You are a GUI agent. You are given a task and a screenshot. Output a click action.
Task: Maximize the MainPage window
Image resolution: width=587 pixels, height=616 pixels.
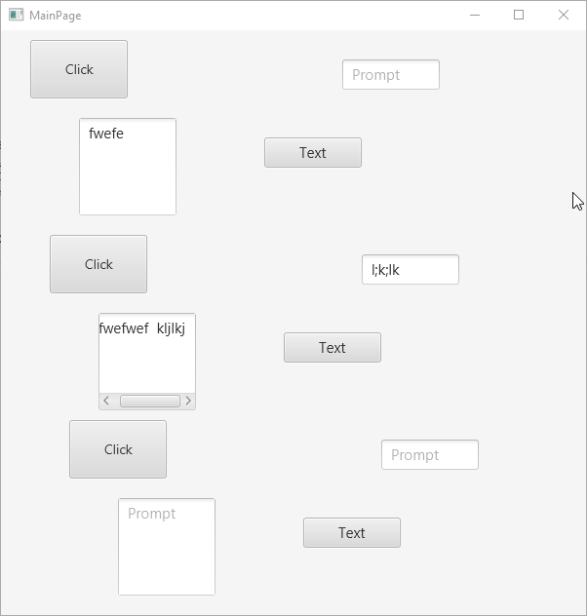click(519, 15)
